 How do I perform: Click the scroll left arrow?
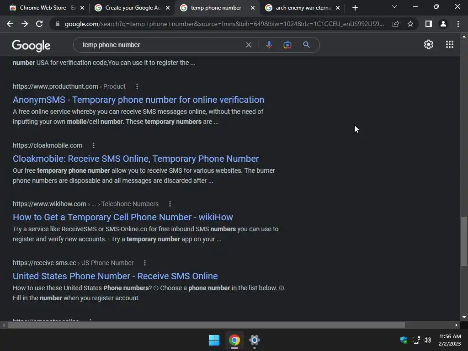pyautogui.click(x=4, y=325)
